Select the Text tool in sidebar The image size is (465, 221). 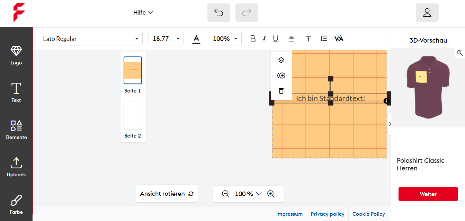click(x=16, y=92)
